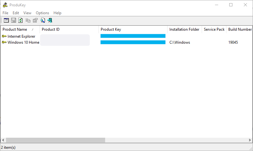Open the Edit menu

pyautogui.click(x=16, y=13)
